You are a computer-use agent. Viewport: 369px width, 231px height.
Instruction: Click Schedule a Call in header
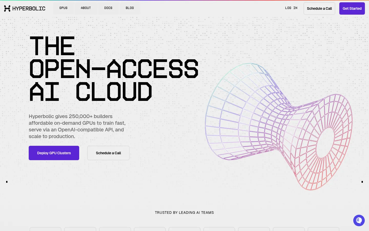319,8
